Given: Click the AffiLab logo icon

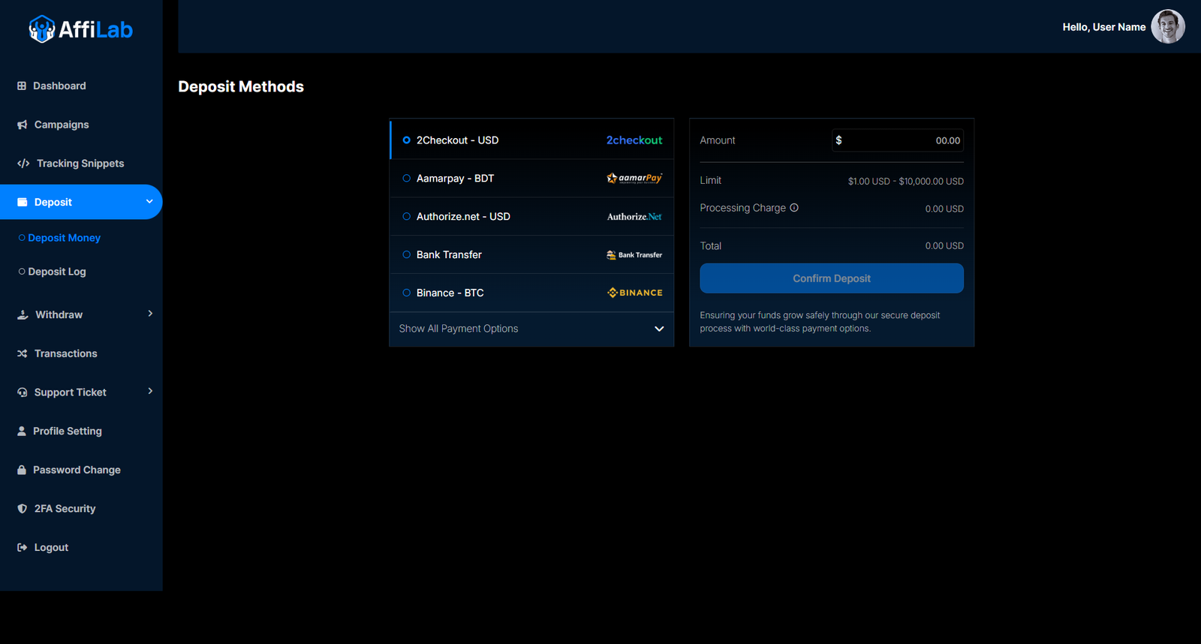Looking at the screenshot, I should tap(41, 29).
